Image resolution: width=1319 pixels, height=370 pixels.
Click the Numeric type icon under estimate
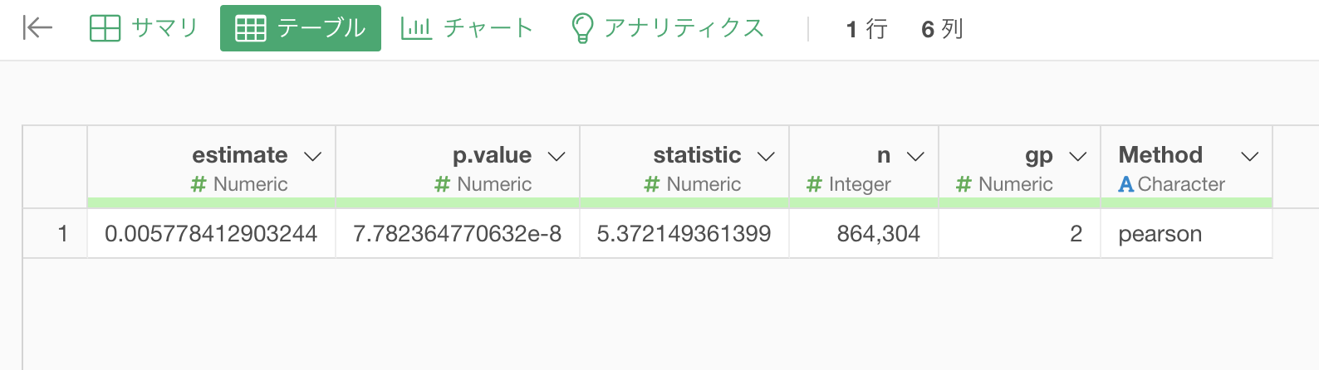point(198,184)
